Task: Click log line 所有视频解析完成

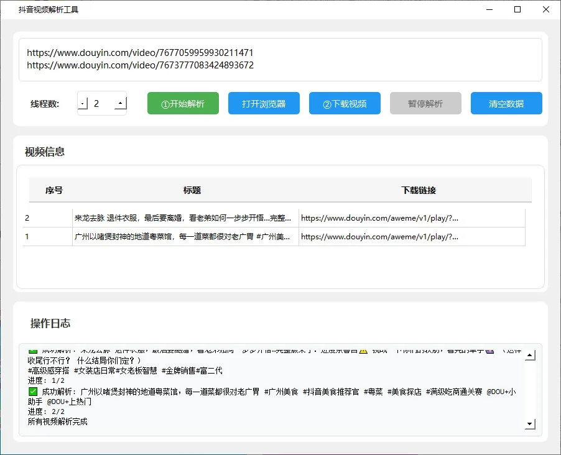Action: click(x=58, y=421)
